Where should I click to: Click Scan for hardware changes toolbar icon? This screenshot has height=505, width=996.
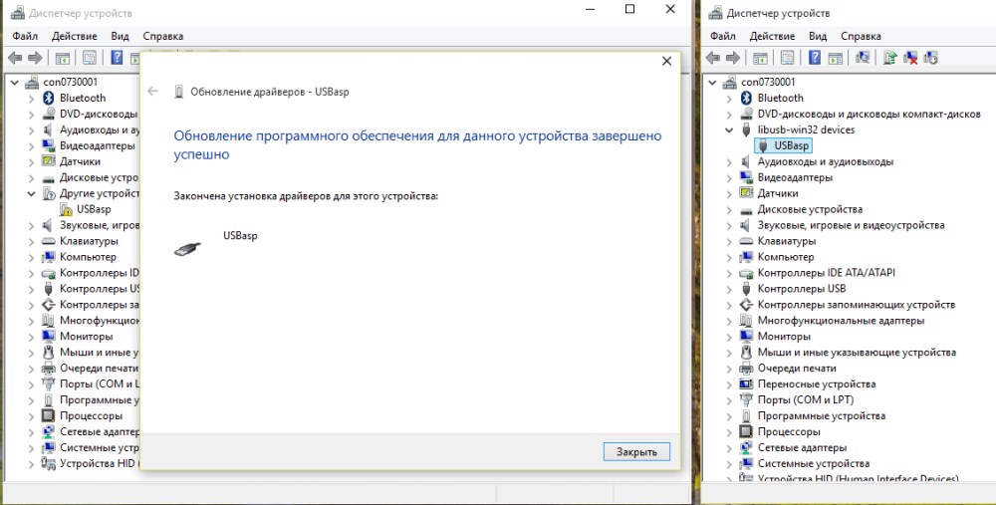click(863, 58)
